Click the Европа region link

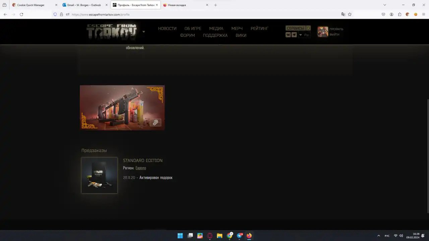[141, 168]
